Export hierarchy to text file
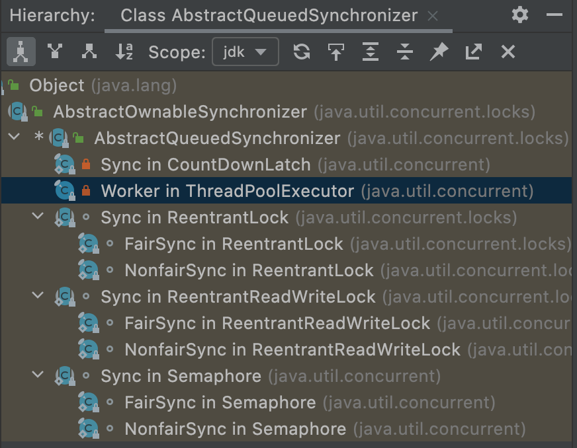 (473, 52)
